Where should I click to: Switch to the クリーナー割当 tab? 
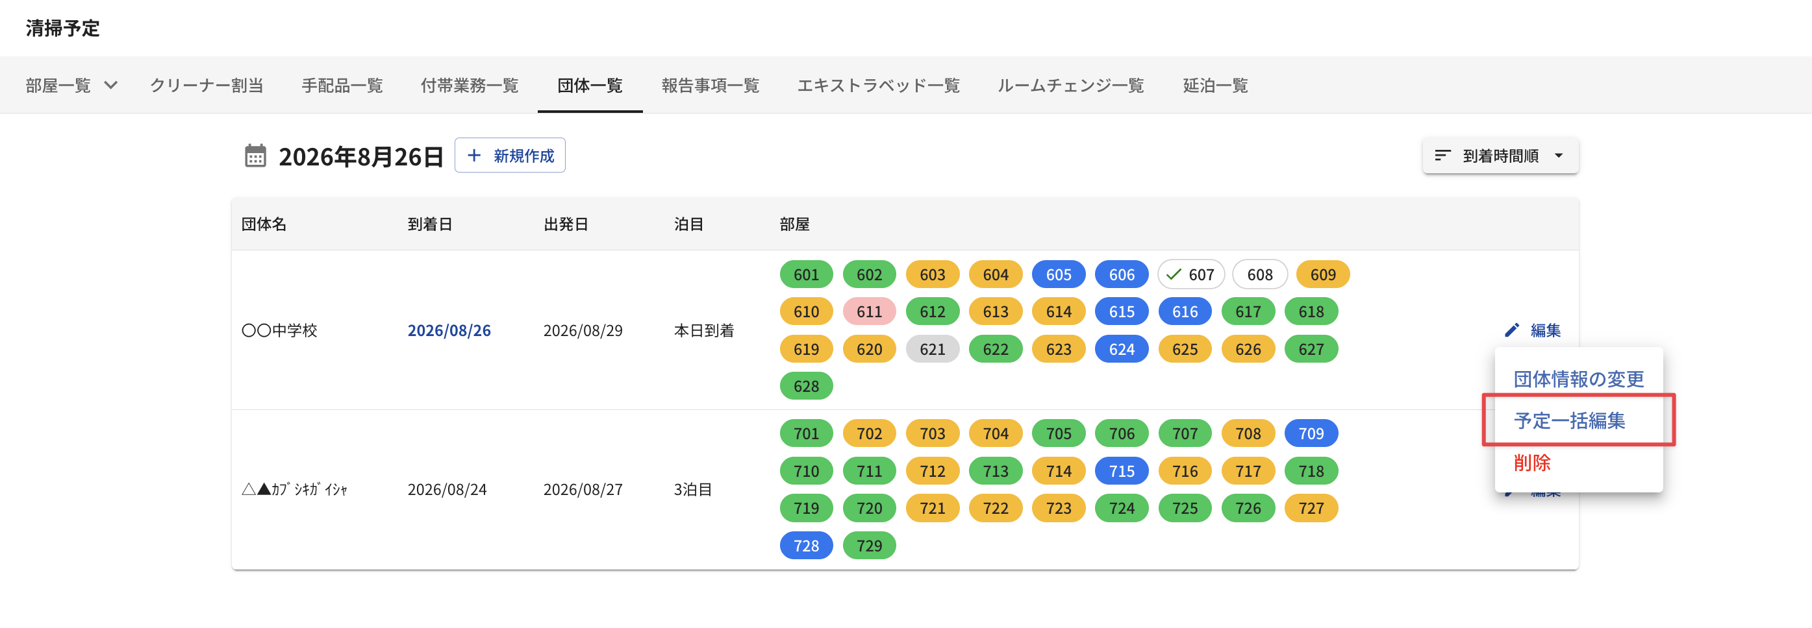coord(206,86)
